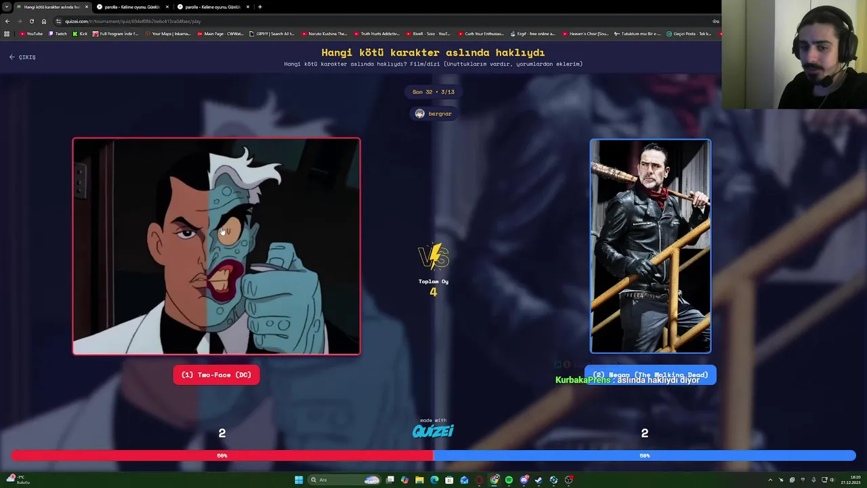The width and height of the screenshot is (867, 488).
Task: Open the Windows Start menu
Action: pos(299,480)
